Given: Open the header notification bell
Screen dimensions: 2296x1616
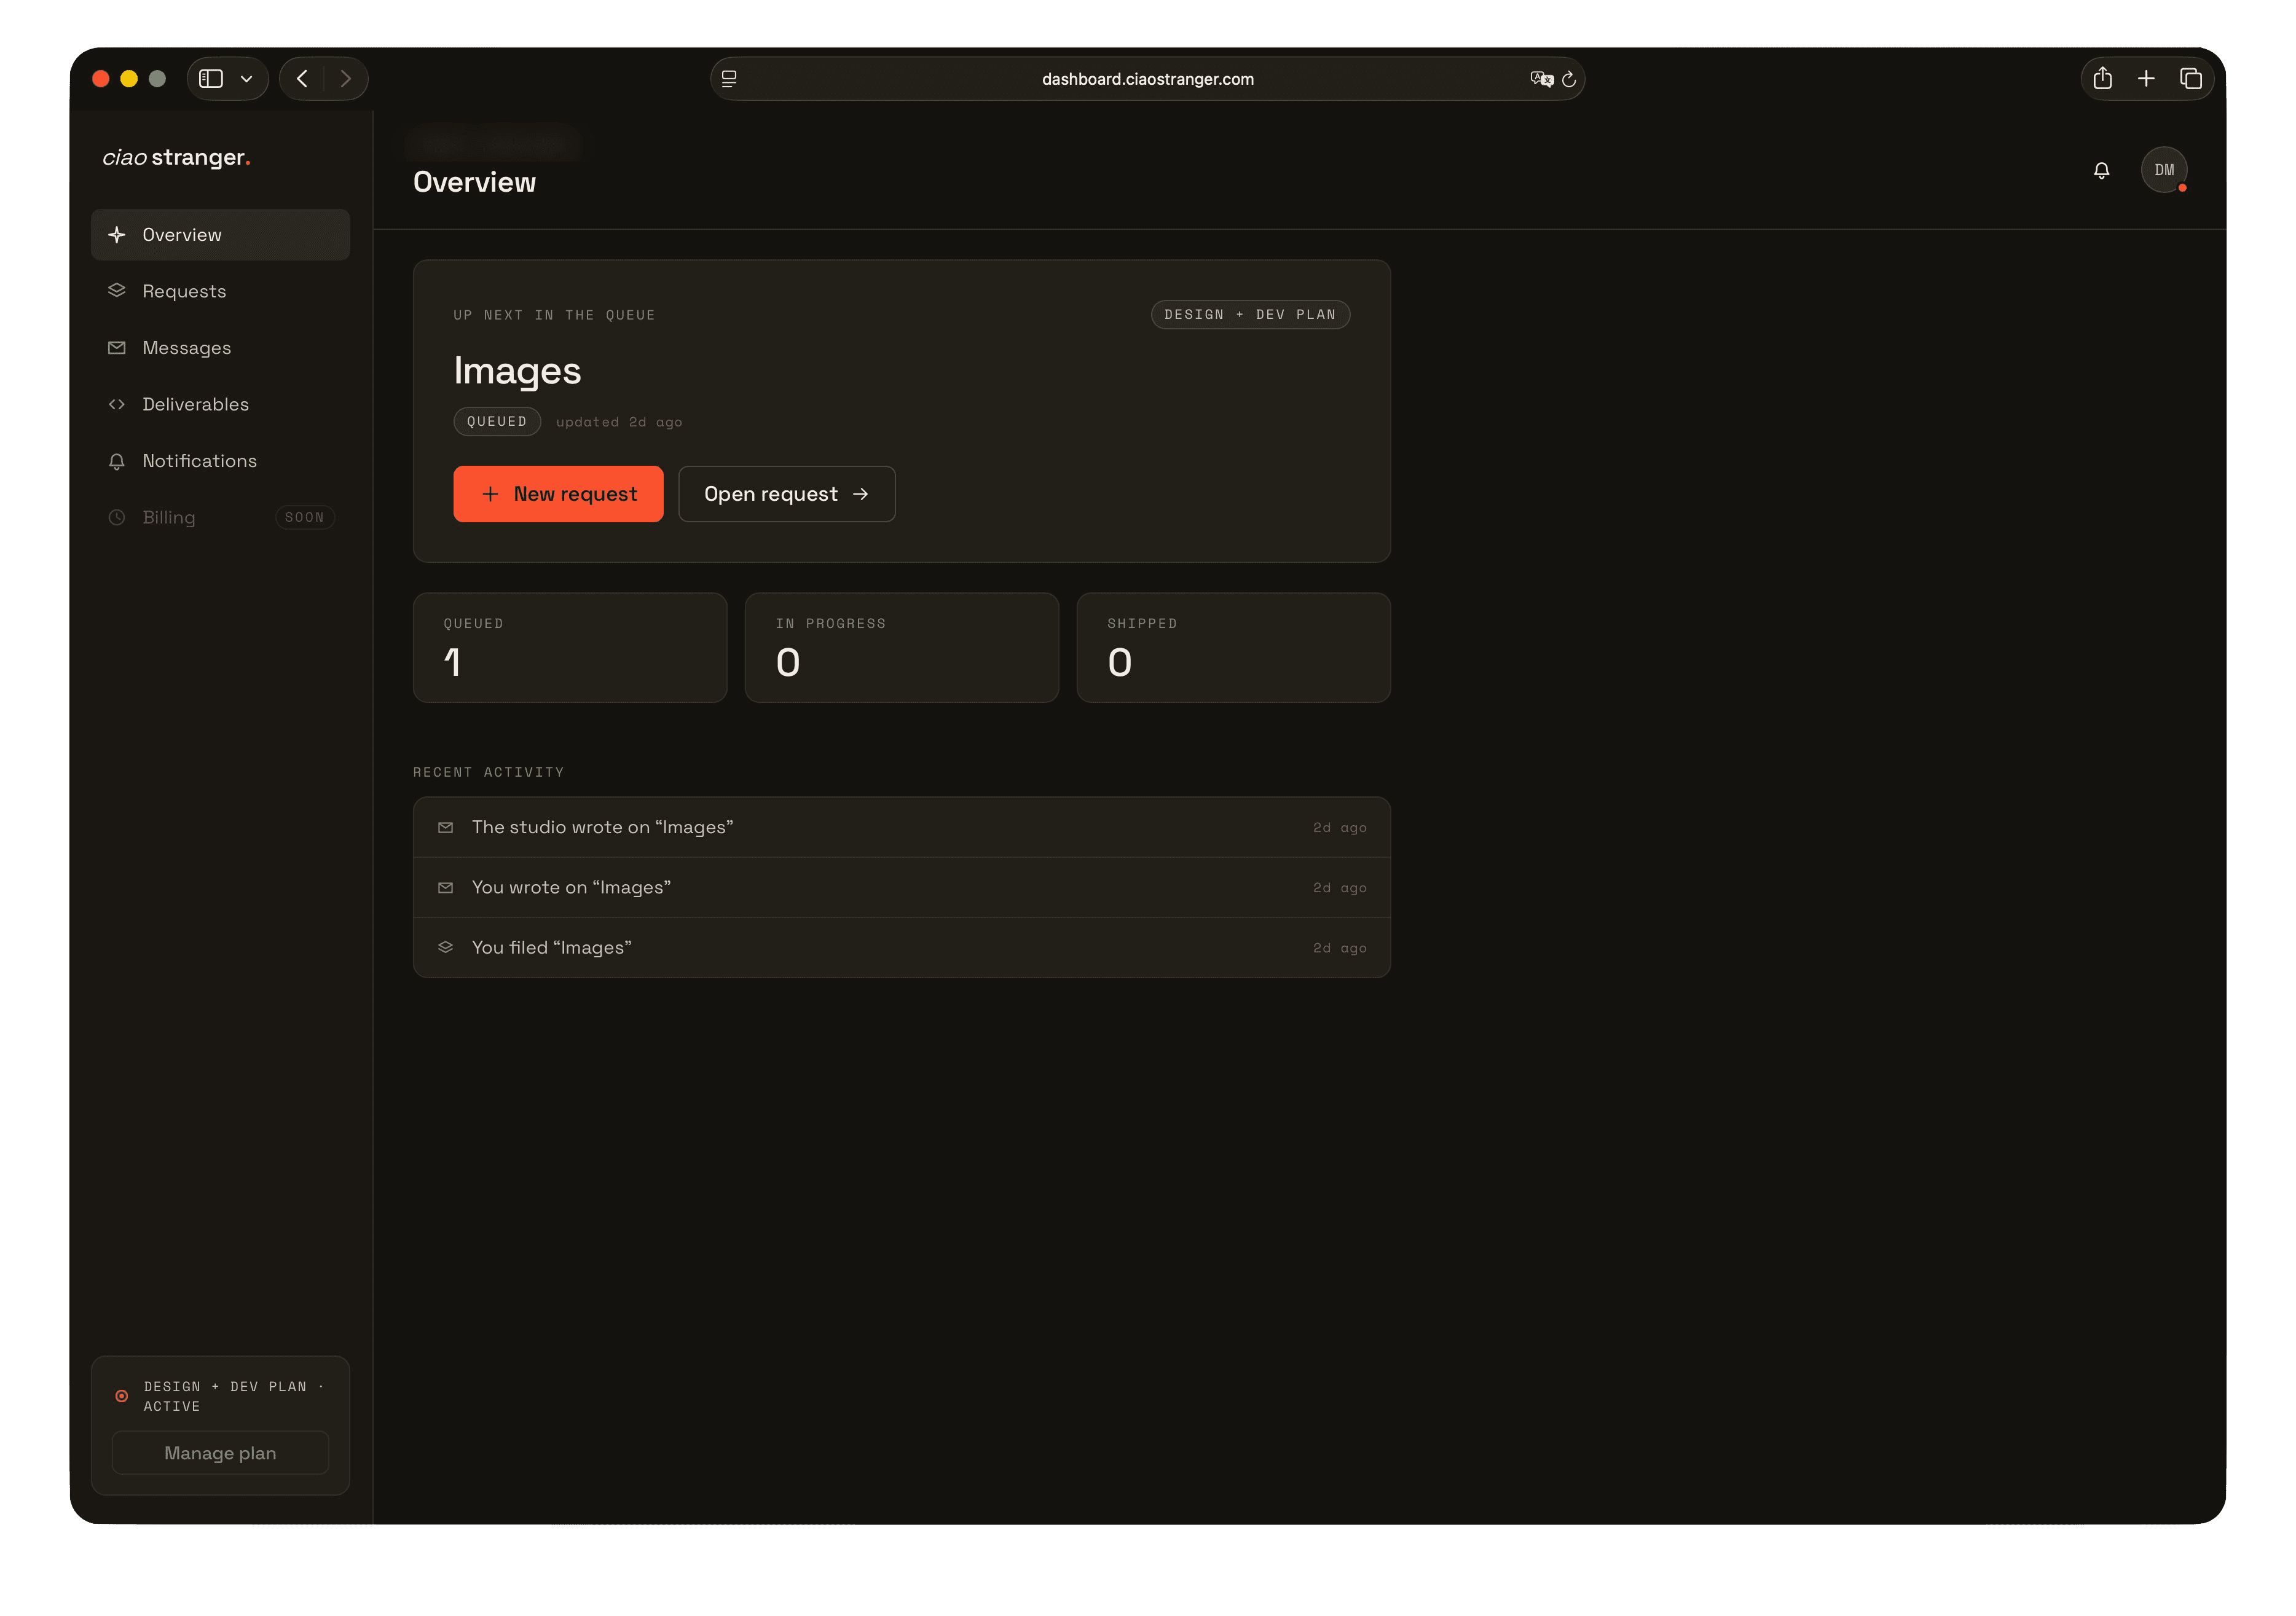Looking at the screenshot, I should coord(2101,170).
